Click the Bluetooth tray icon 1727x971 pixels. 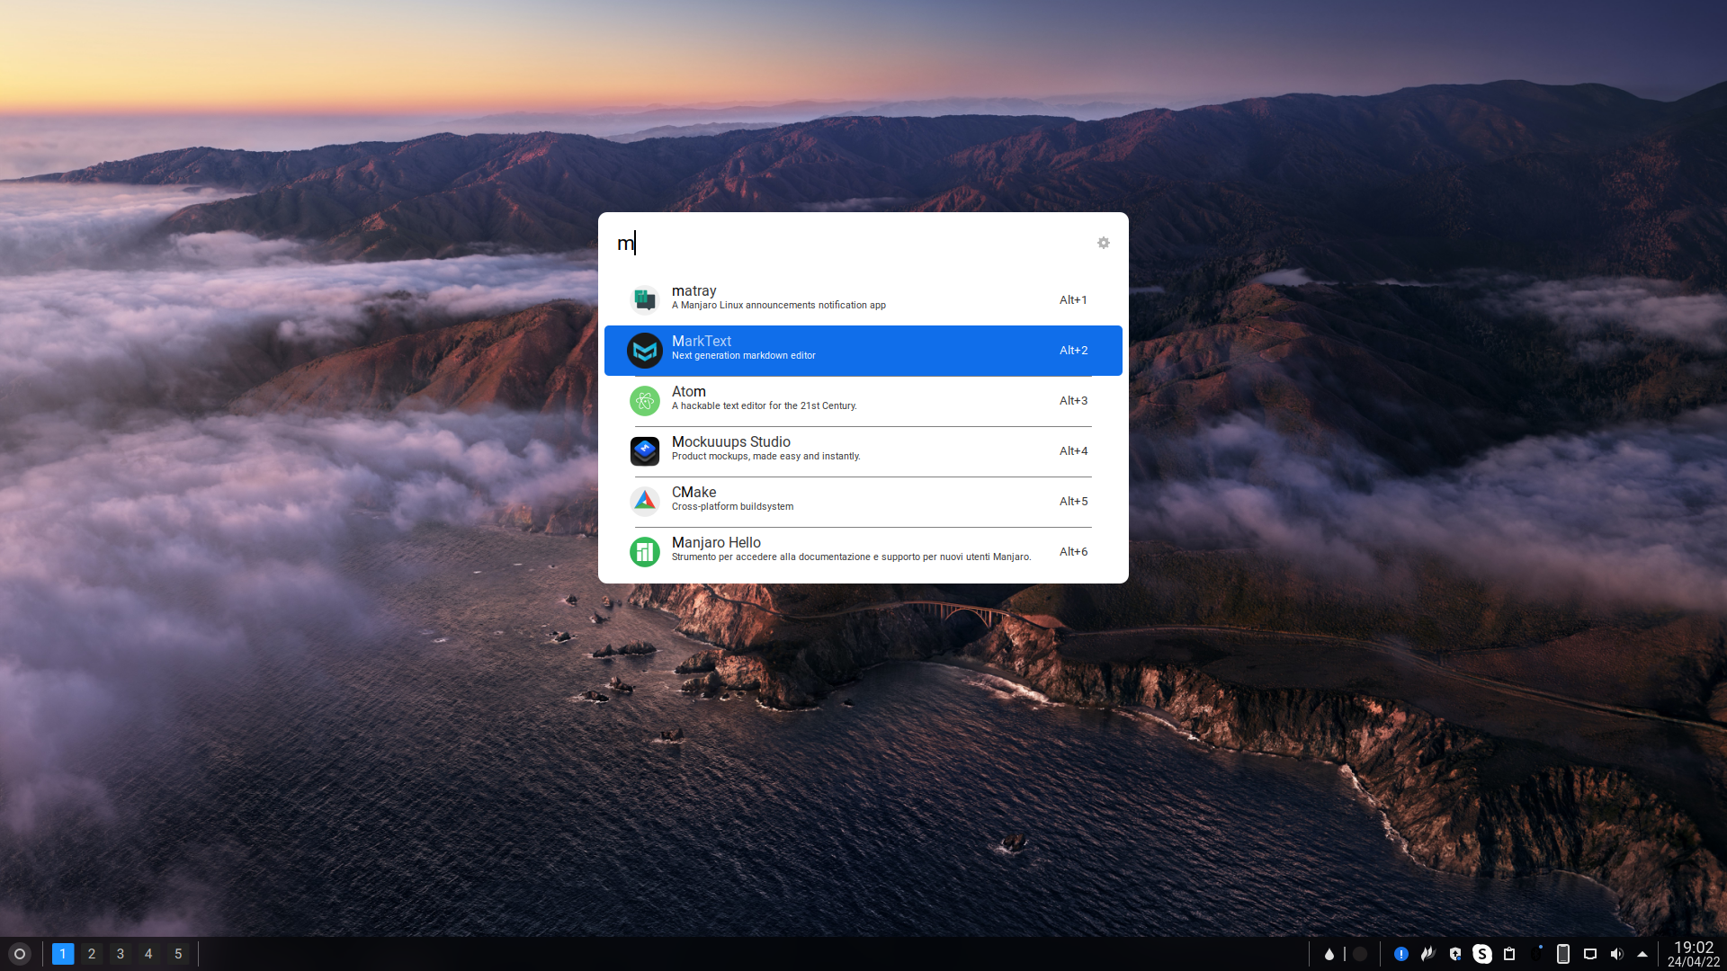pyautogui.click(x=1536, y=954)
